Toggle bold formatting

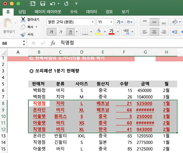tap(52, 32)
